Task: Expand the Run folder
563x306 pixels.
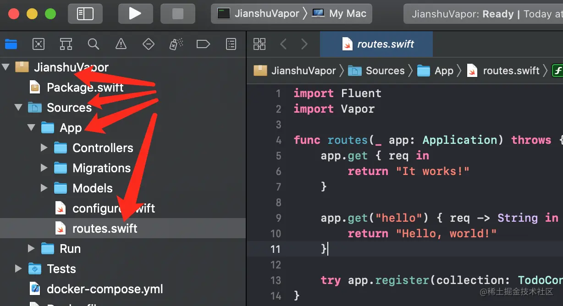Action: 31,249
